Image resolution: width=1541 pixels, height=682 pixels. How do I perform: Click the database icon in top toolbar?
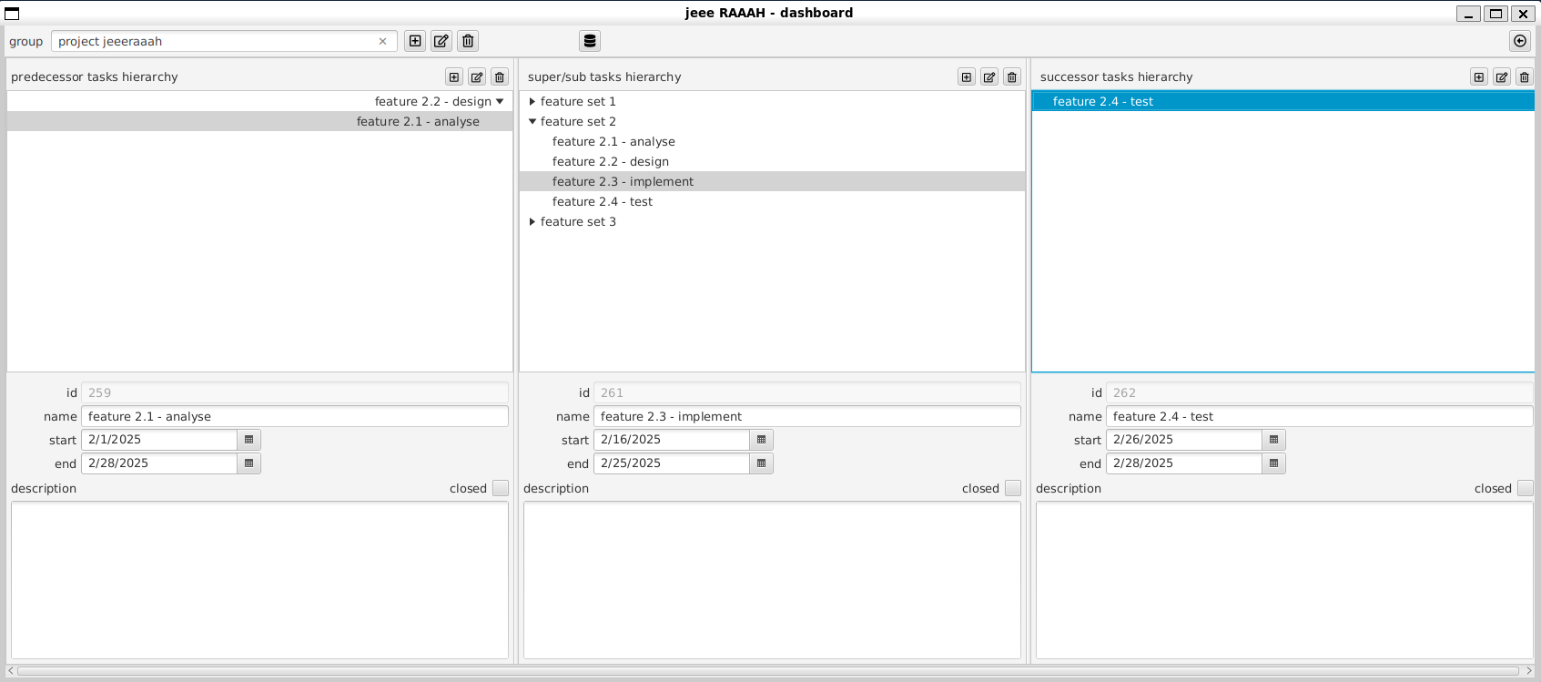pos(590,41)
